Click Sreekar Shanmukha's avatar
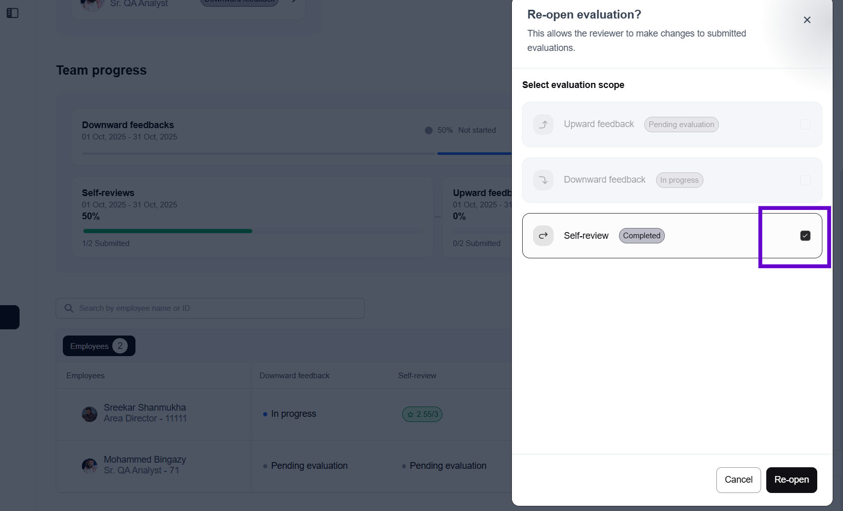 90,414
